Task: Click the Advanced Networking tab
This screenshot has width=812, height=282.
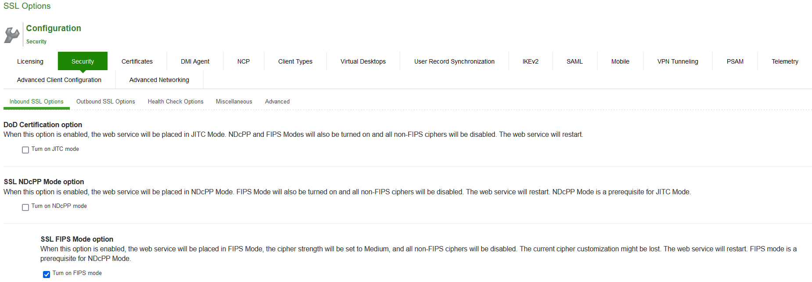Action: [x=159, y=80]
